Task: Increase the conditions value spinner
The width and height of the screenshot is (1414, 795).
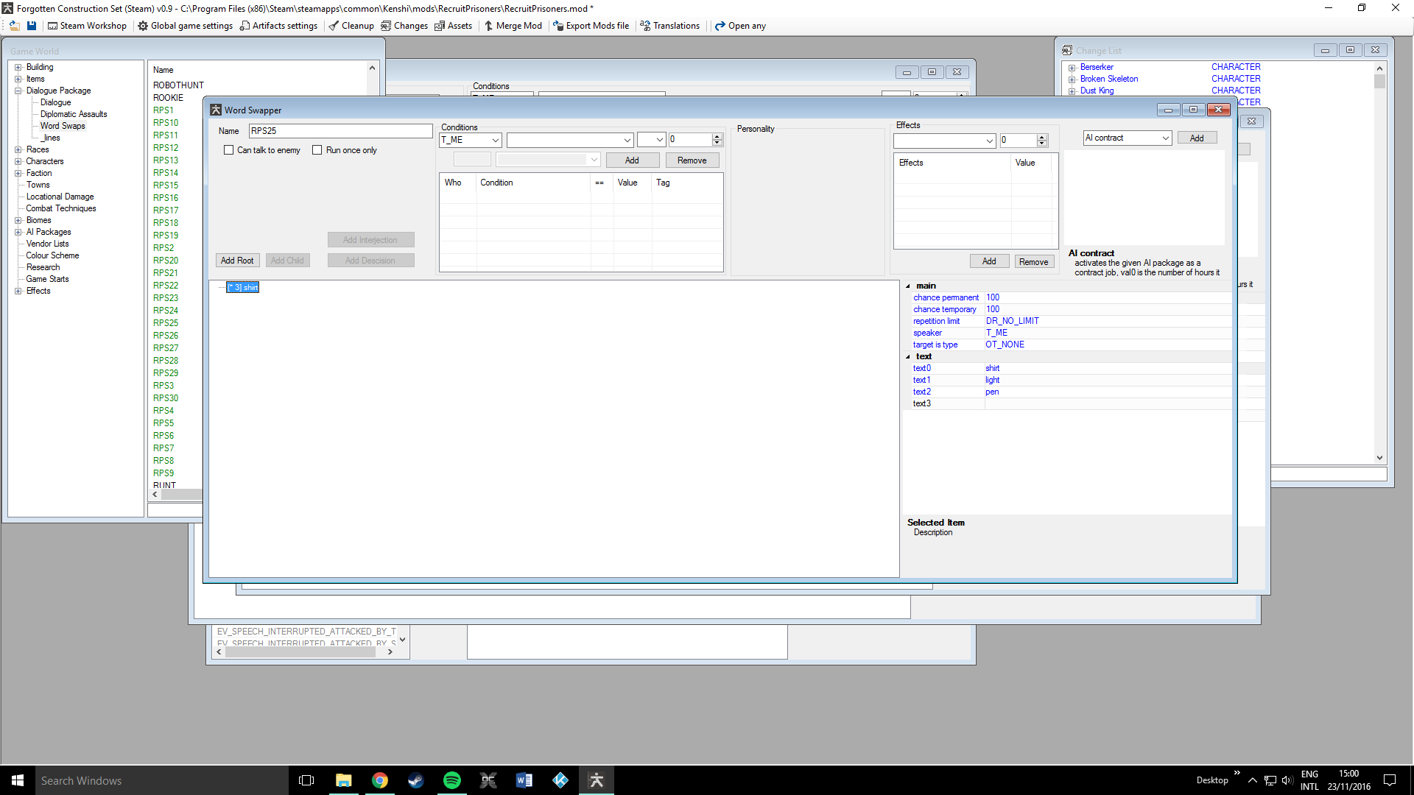Action: coord(717,137)
